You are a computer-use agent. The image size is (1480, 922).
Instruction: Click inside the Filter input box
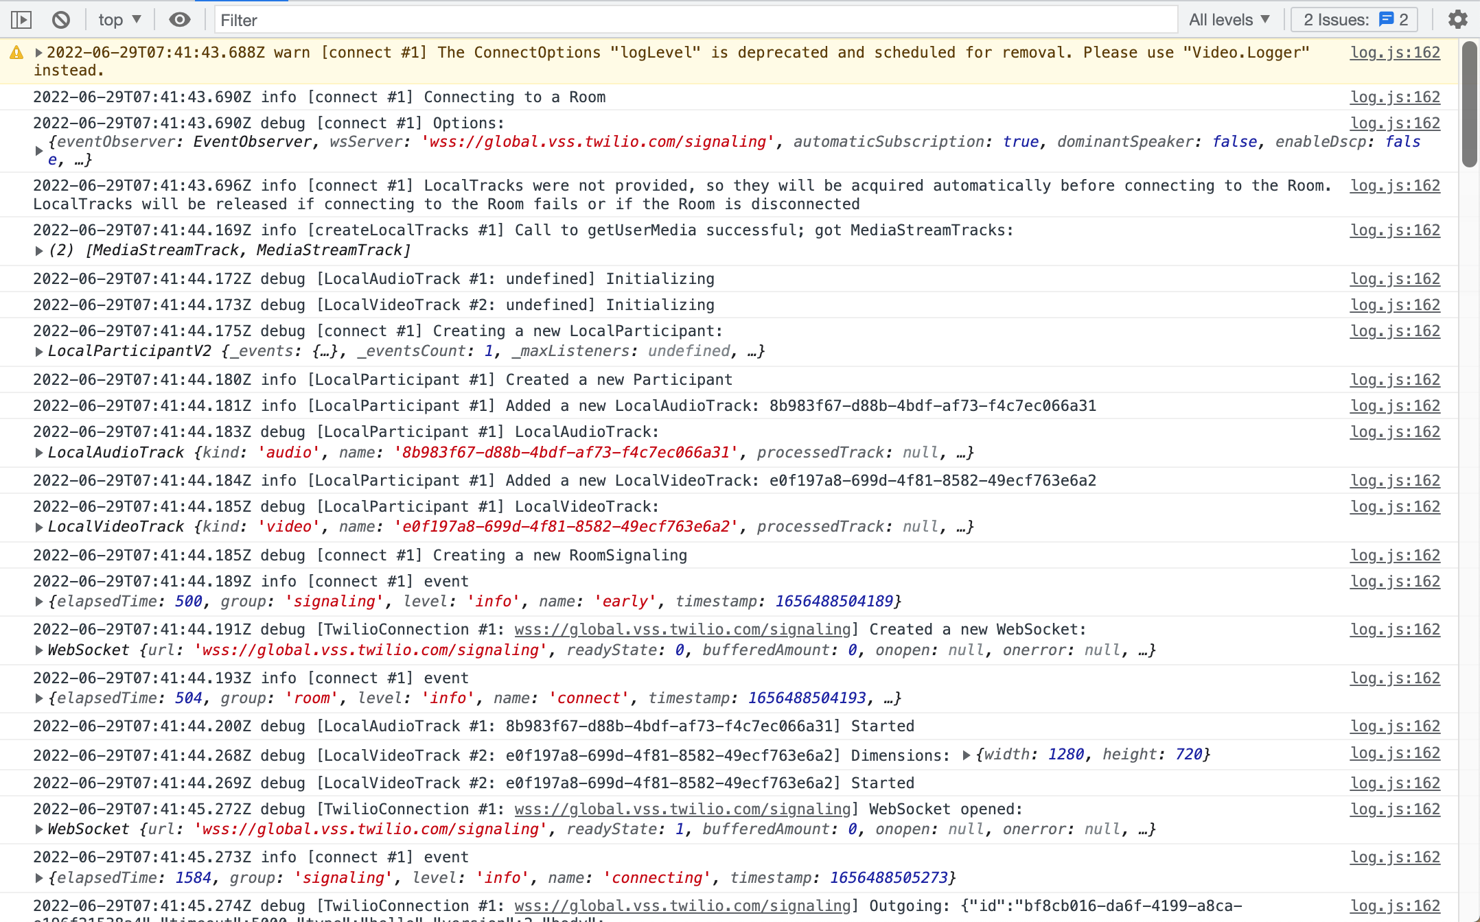[x=481, y=20]
